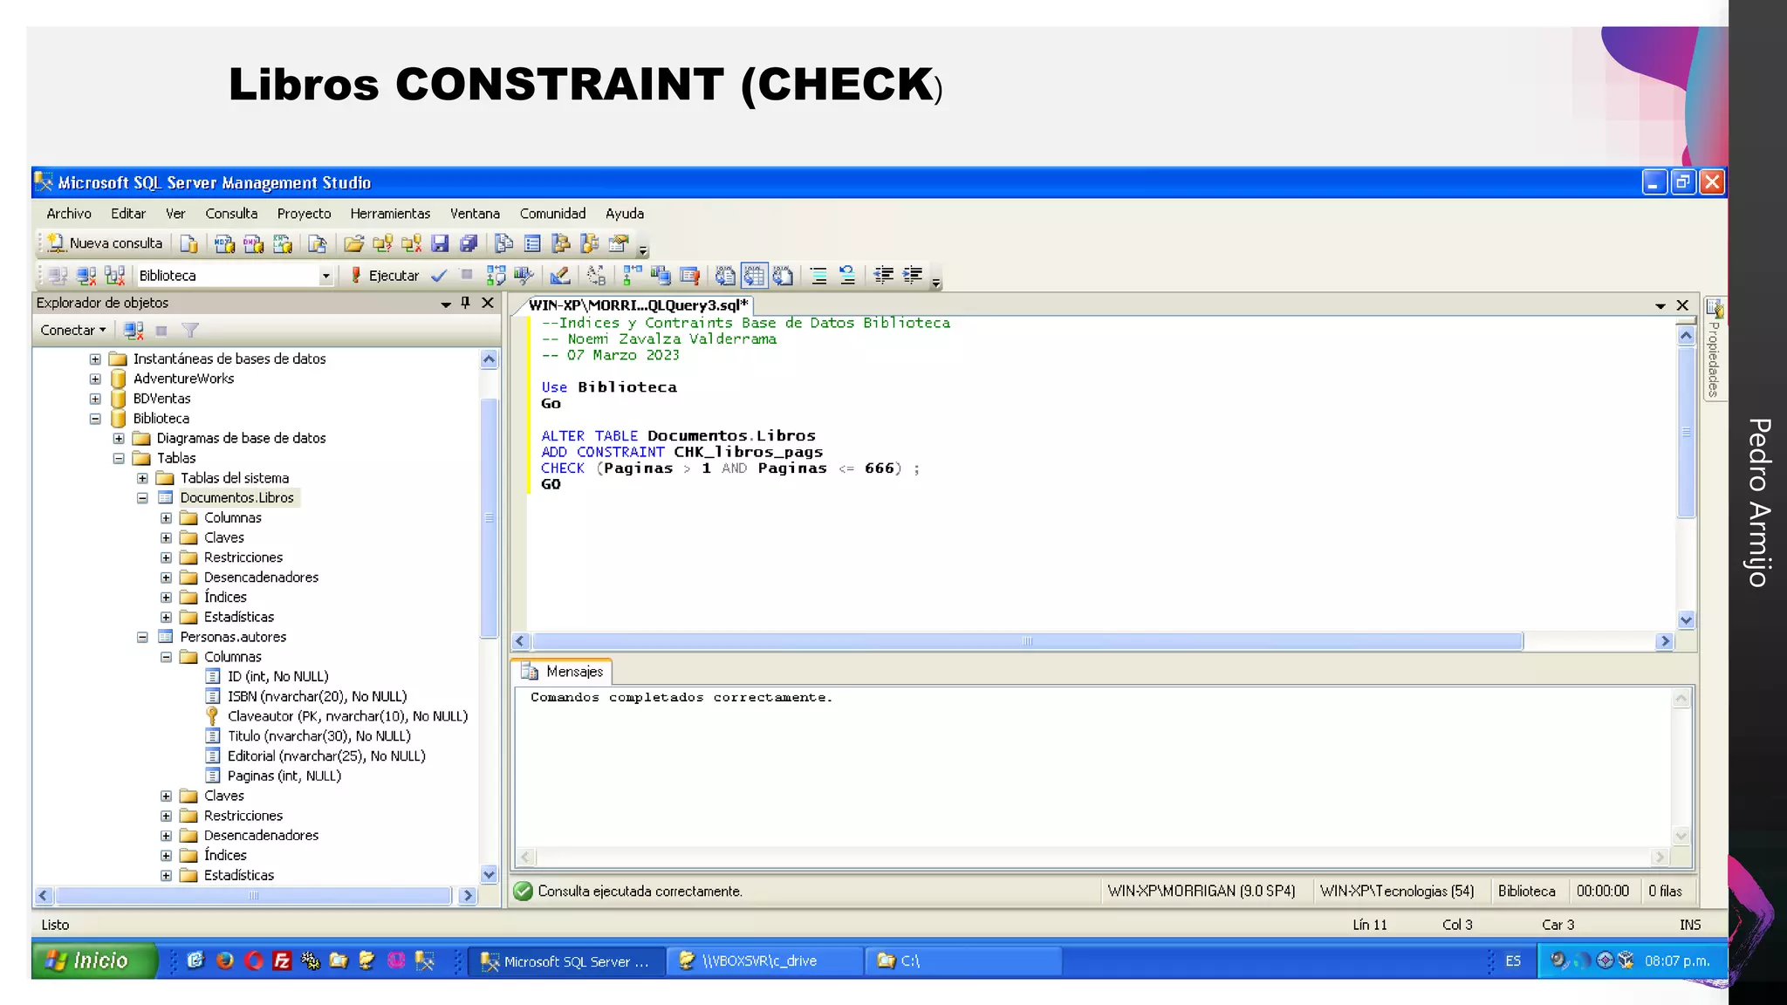Open the Conectar dropdown in Object Explorer
1787x1005 pixels.
pos(73,331)
